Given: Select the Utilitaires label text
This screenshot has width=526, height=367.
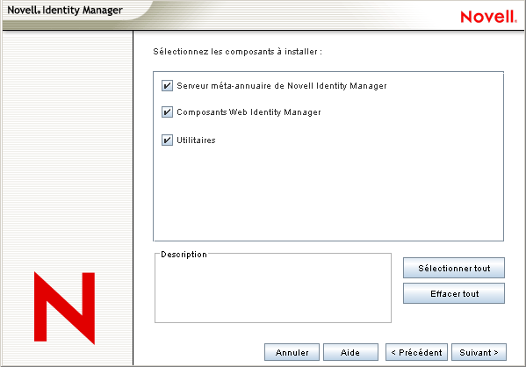Looking at the screenshot, I should tap(196, 140).
